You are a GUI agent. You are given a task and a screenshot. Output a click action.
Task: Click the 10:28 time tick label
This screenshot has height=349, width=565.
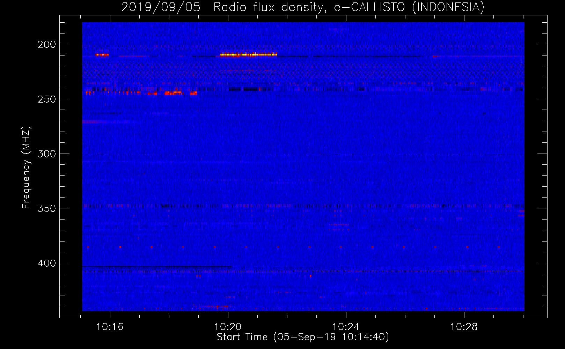coord(464,327)
